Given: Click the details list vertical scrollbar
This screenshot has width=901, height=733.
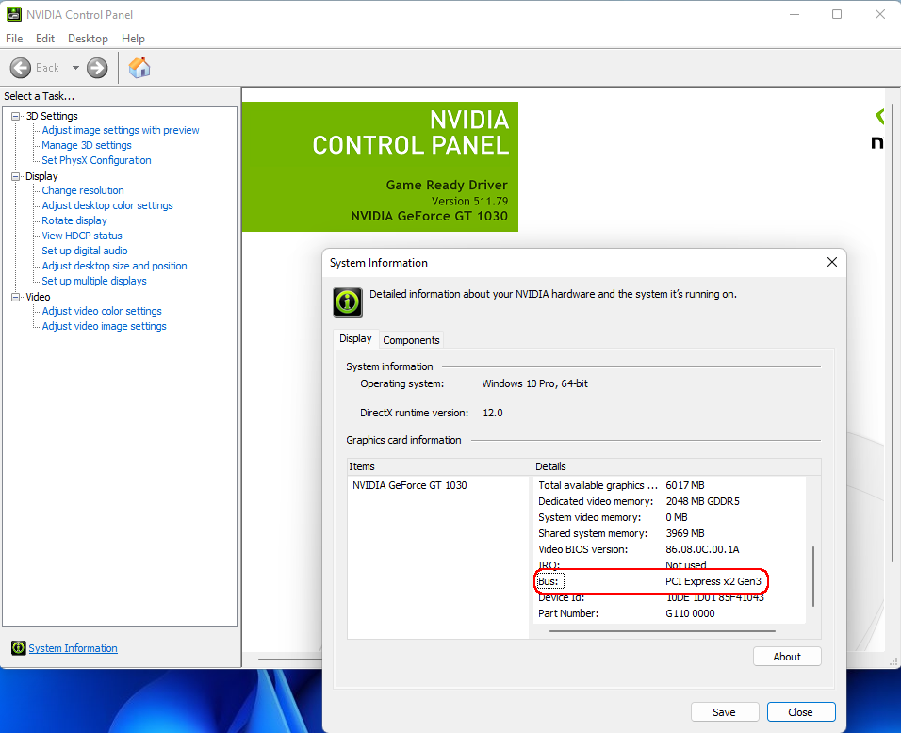Looking at the screenshot, I should pyautogui.click(x=813, y=576).
